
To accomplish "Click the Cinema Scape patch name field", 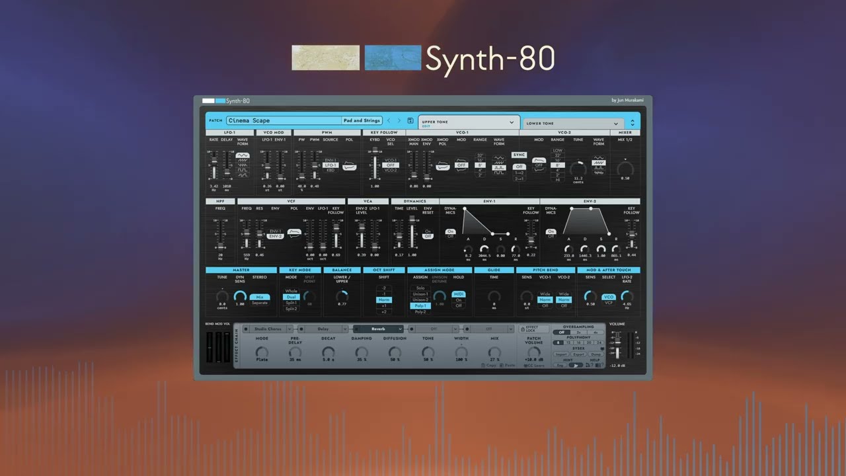I will tap(284, 120).
